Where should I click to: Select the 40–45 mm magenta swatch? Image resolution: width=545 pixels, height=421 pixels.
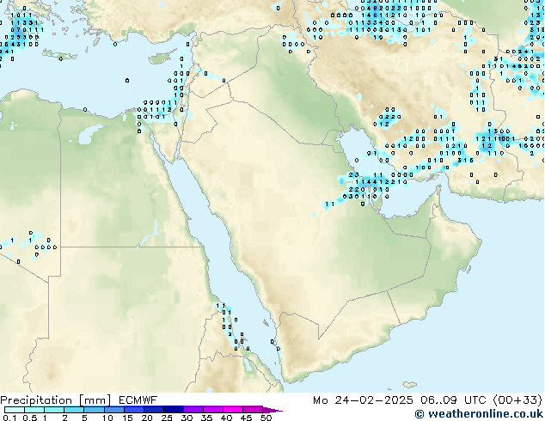233,410
